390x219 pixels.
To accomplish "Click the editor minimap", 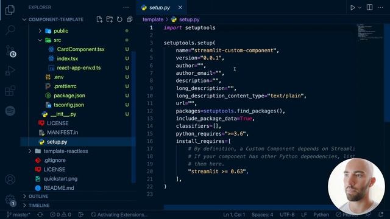I will (x=370, y=32).
